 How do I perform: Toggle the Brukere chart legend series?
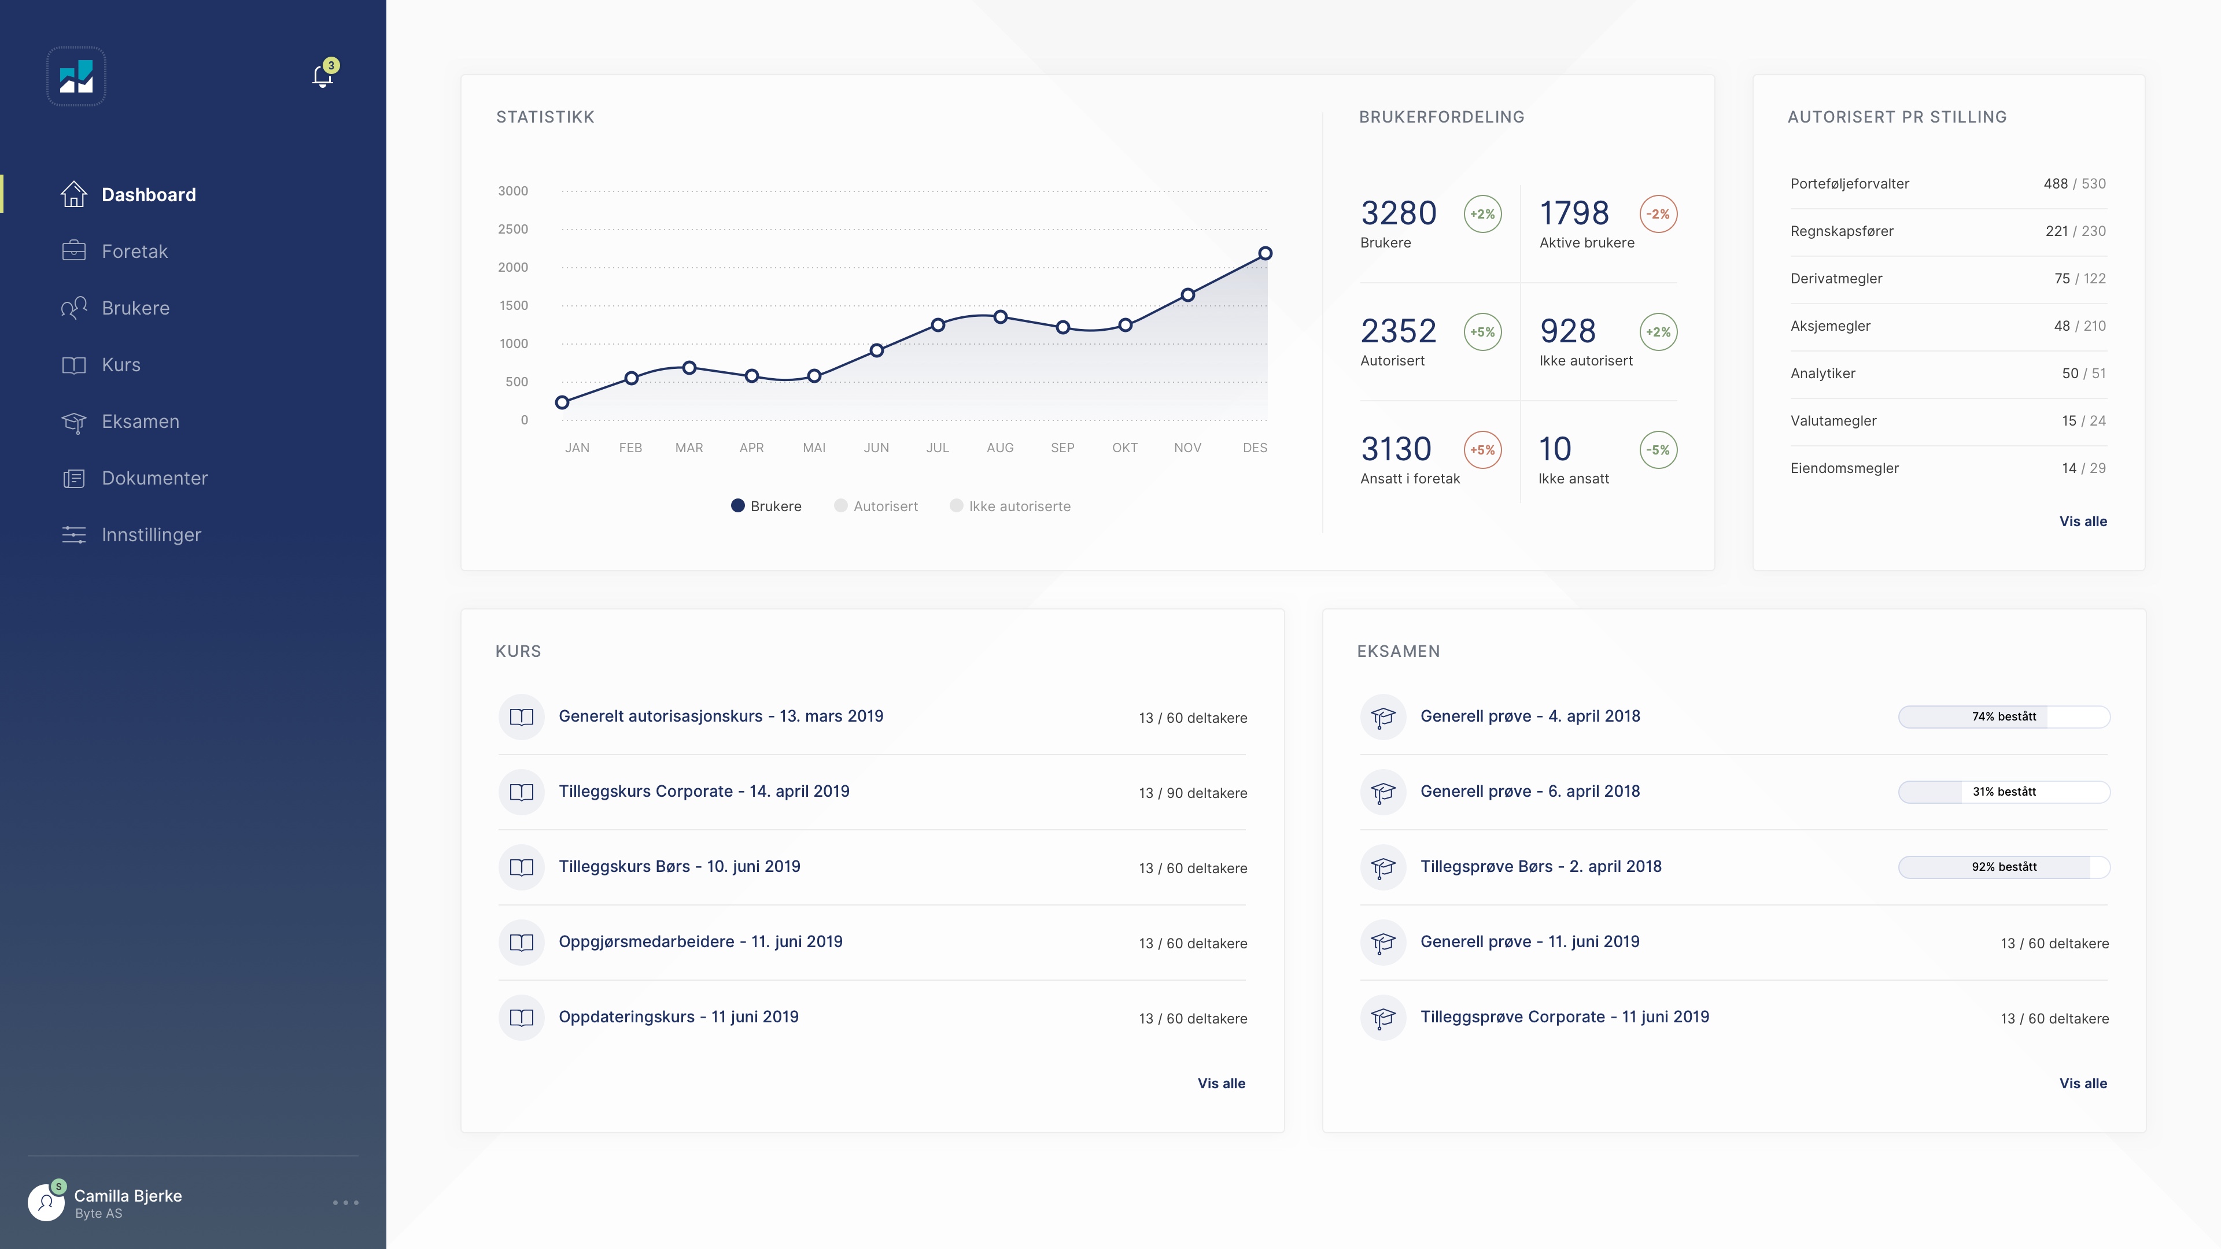coord(766,506)
